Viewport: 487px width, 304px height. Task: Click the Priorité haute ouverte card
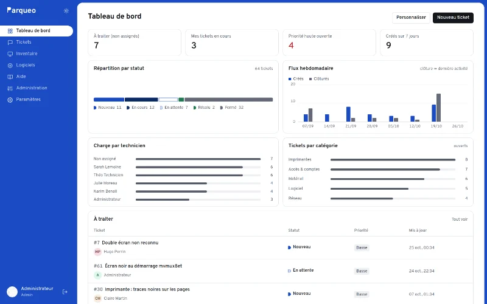click(x=329, y=43)
